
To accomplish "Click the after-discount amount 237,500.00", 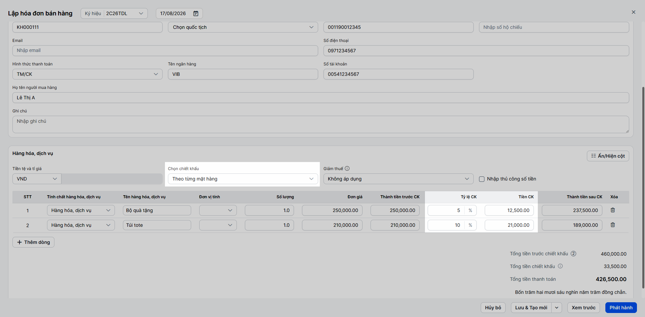I will 572,210.
